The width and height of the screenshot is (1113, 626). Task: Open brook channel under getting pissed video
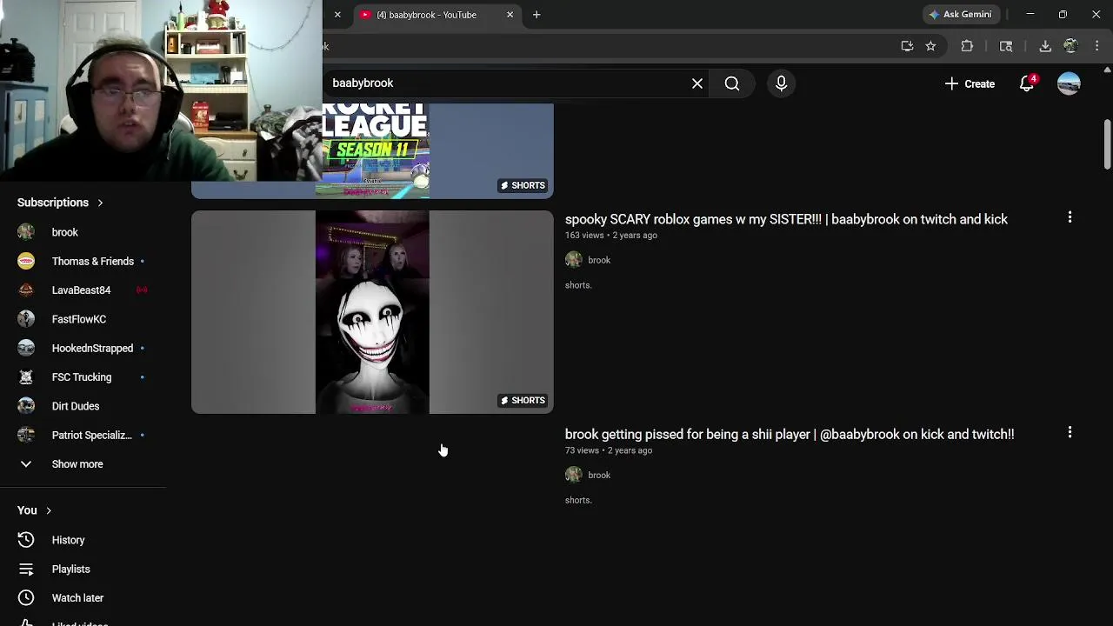[599, 475]
